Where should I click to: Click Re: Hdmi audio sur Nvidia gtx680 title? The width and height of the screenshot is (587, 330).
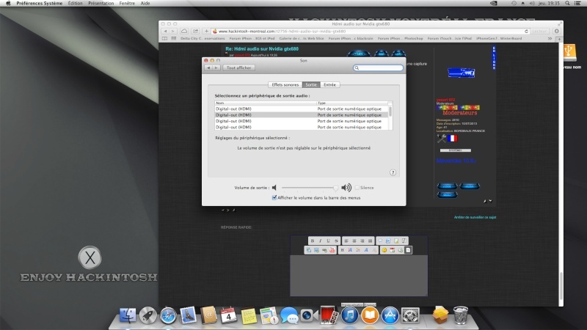(x=262, y=48)
